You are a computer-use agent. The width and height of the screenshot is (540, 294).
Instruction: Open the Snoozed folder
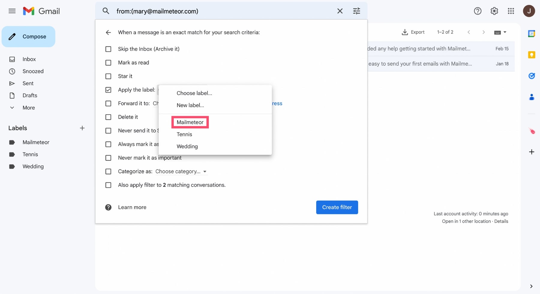coord(33,71)
